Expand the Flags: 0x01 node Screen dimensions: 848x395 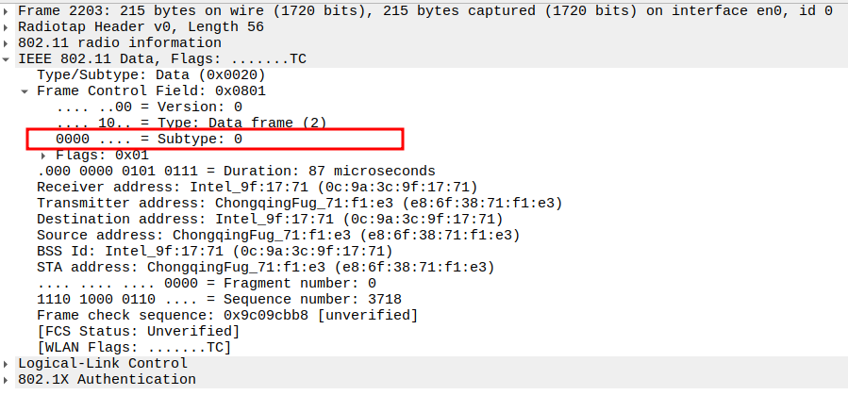pos(43,156)
